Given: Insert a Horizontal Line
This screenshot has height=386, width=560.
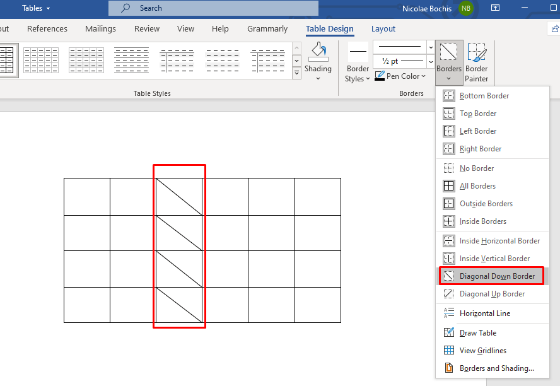Looking at the screenshot, I should (484, 313).
